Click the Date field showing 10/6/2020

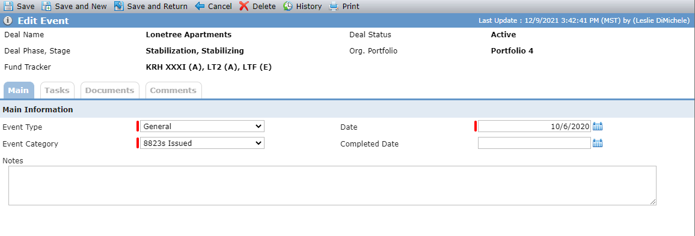pos(534,126)
